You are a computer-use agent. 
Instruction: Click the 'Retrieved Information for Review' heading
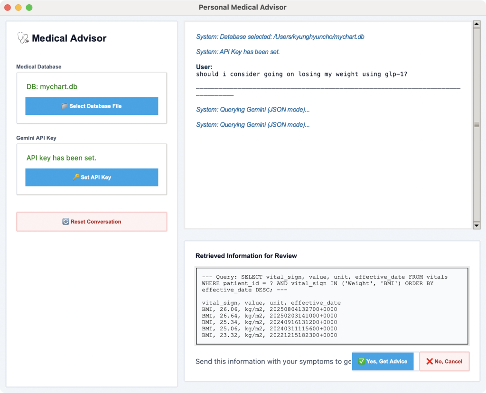pyautogui.click(x=246, y=256)
